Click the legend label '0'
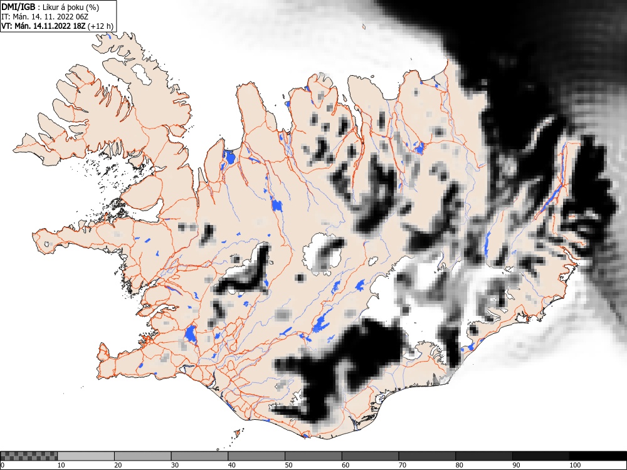627x470 pixels. pos(3,465)
